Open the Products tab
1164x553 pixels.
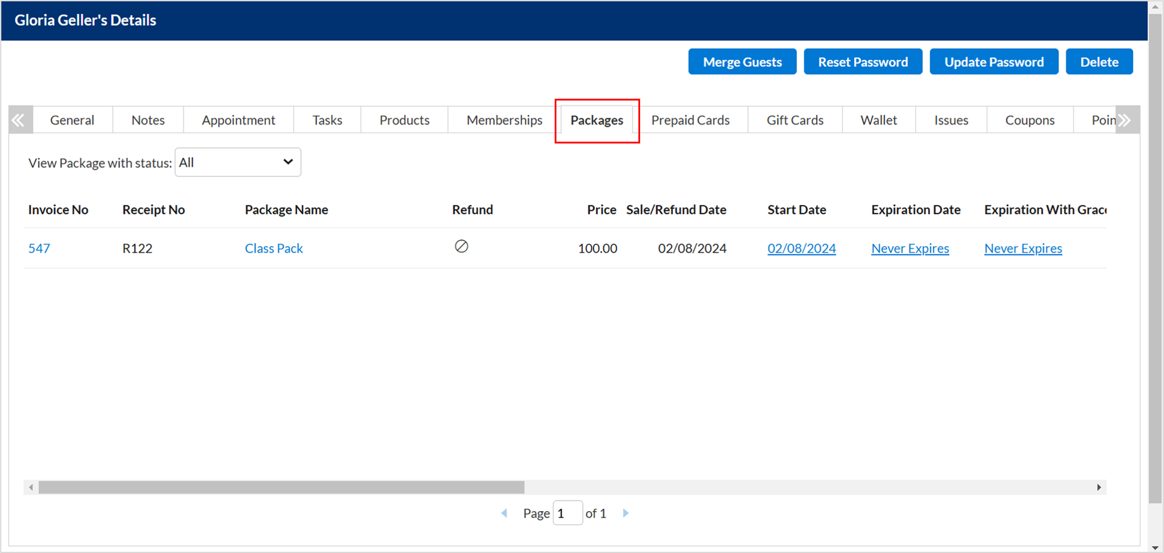point(404,120)
